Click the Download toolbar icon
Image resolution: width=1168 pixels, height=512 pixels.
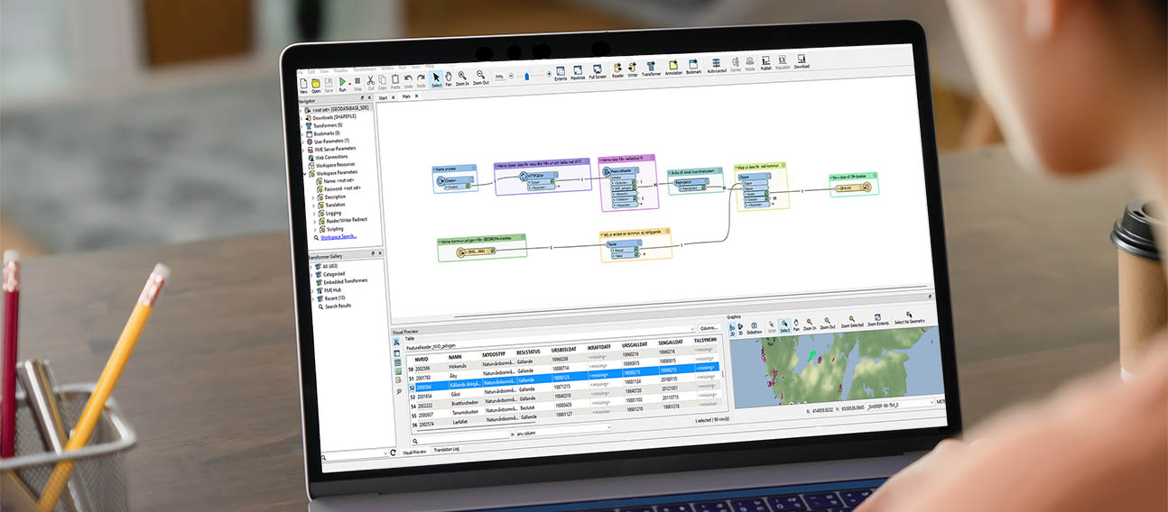click(x=802, y=61)
